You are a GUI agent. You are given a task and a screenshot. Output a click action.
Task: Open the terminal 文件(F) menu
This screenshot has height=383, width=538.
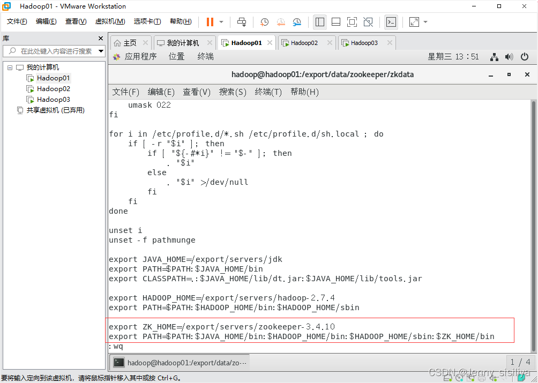(125, 92)
